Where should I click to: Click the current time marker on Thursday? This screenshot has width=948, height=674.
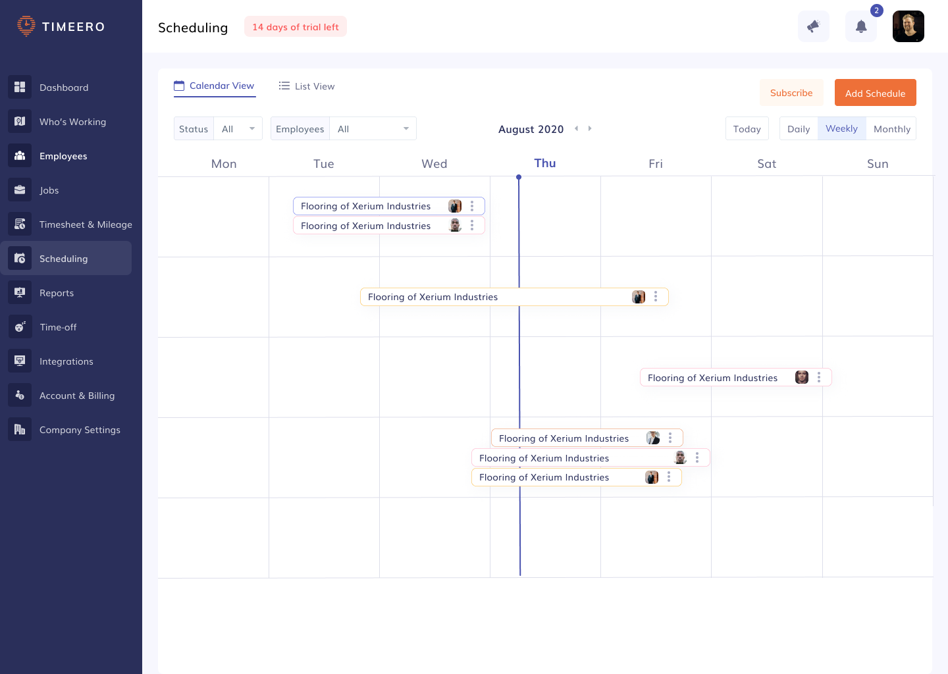519,177
